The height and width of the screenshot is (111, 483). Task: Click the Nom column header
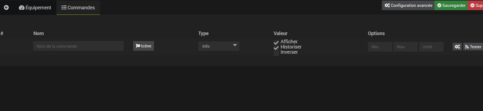[x=39, y=33]
